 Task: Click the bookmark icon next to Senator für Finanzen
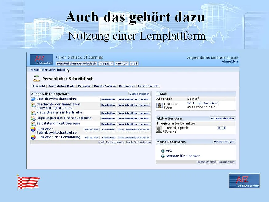click(x=163, y=156)
